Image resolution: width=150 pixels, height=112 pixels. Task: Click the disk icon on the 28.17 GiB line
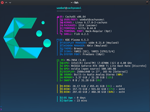click(62, 86)
